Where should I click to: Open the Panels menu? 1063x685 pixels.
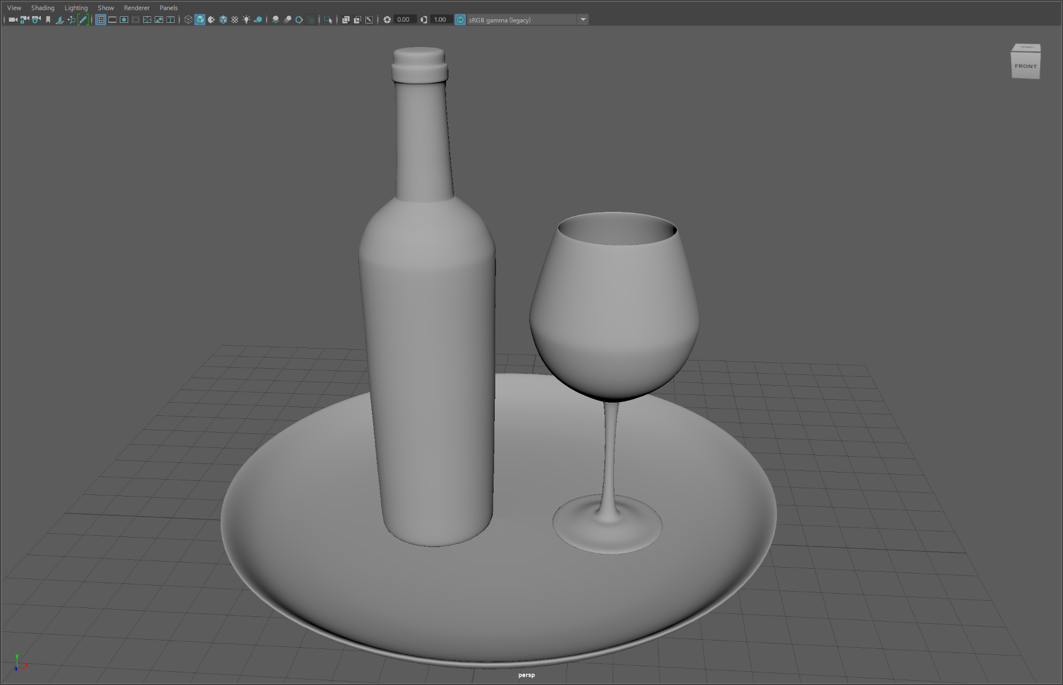click(169, 8)
